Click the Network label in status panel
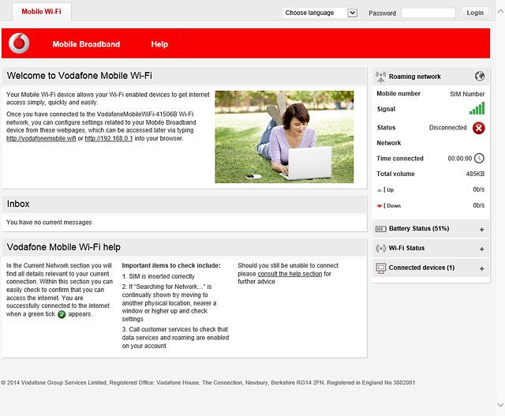This screenshot has height=416, width=505. [389, 143]
